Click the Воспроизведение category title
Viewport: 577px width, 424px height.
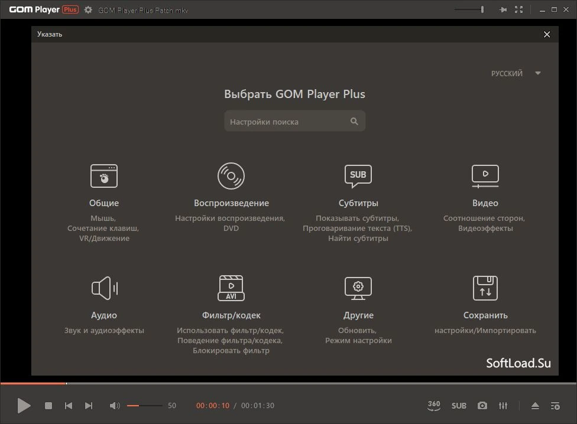click(x=232, y=203)
